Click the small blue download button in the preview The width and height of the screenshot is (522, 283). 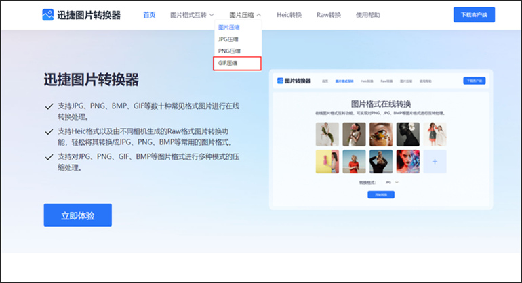474,81
